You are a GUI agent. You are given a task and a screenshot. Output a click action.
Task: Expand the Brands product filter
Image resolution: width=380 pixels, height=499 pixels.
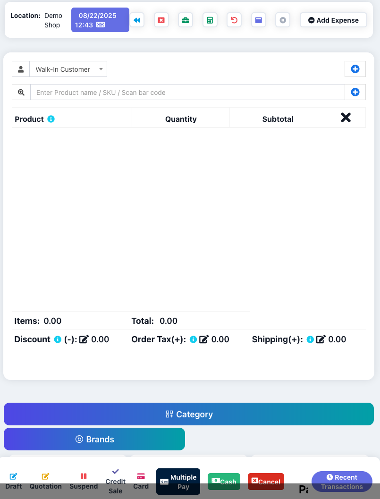(94, 439)
